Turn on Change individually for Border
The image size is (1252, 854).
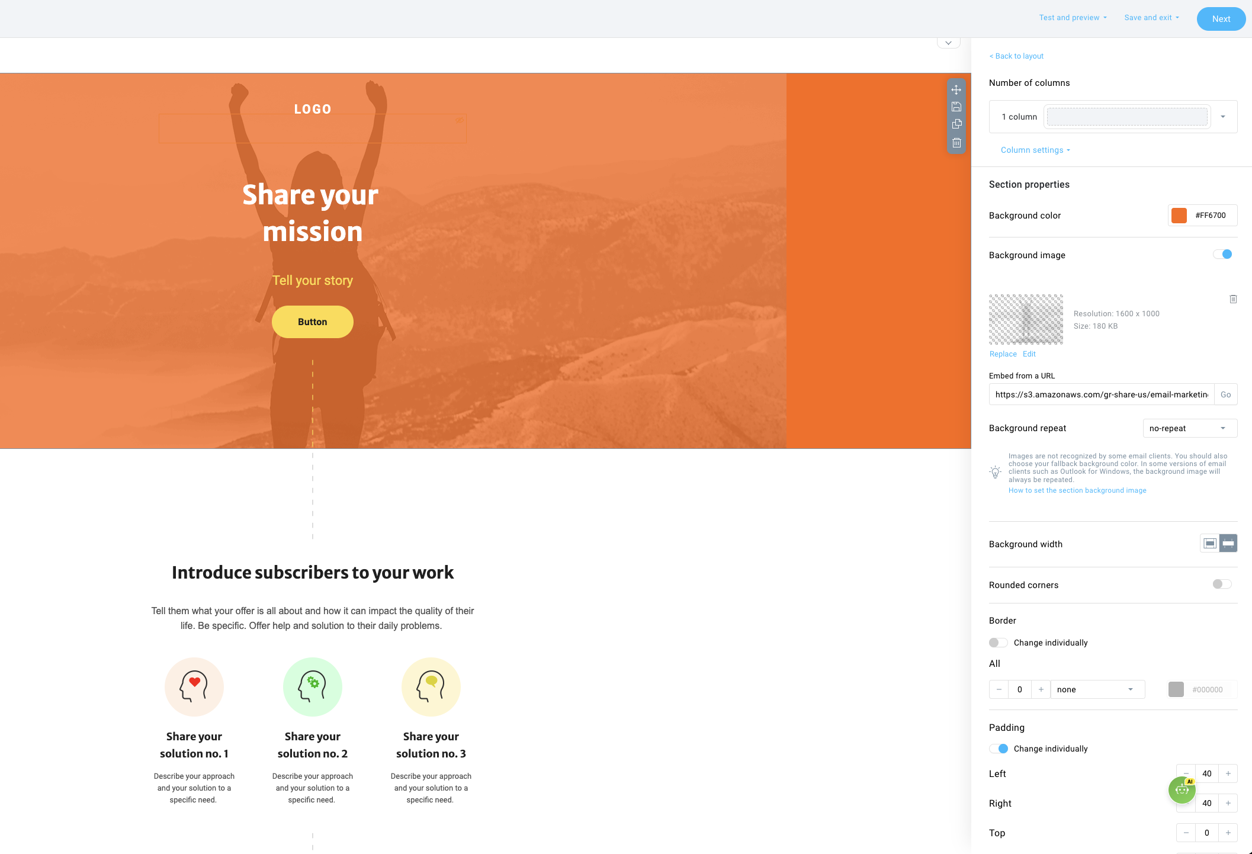998,642
